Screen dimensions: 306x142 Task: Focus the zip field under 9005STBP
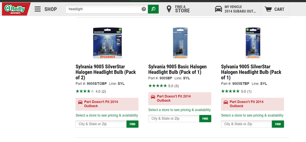click(246, 124)
